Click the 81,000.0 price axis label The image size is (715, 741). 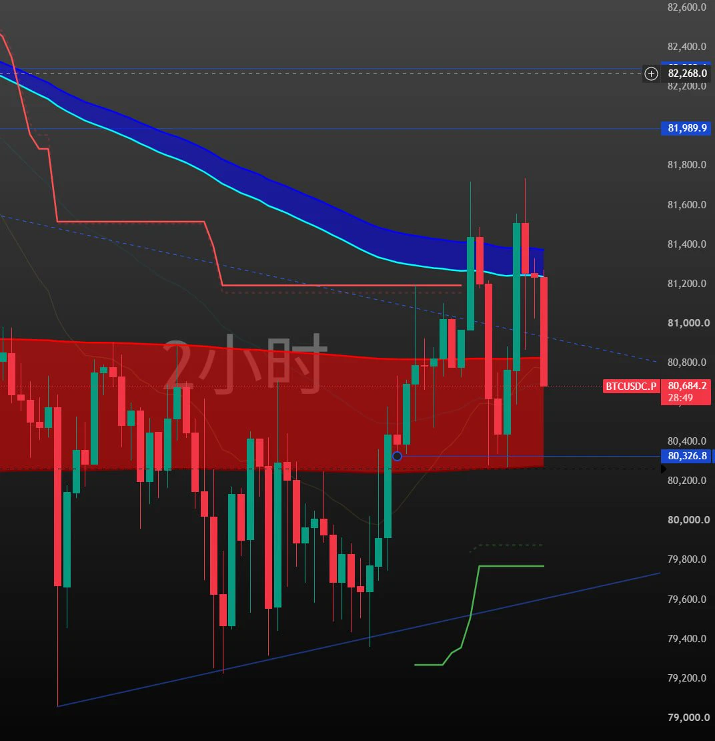click(688, 323)
